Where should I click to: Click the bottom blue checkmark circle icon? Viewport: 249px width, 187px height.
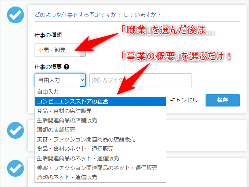[15, 168]
